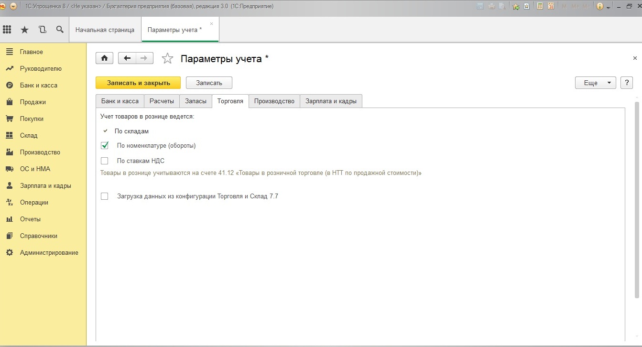Viewport: 642px width, 347px height.
Task: Uncheck По номенклатуре (обороты)
Action: 105,146
